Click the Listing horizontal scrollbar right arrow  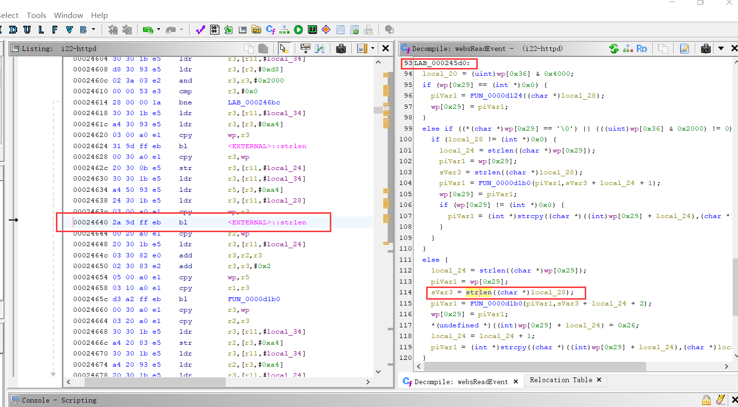[368, 382]
